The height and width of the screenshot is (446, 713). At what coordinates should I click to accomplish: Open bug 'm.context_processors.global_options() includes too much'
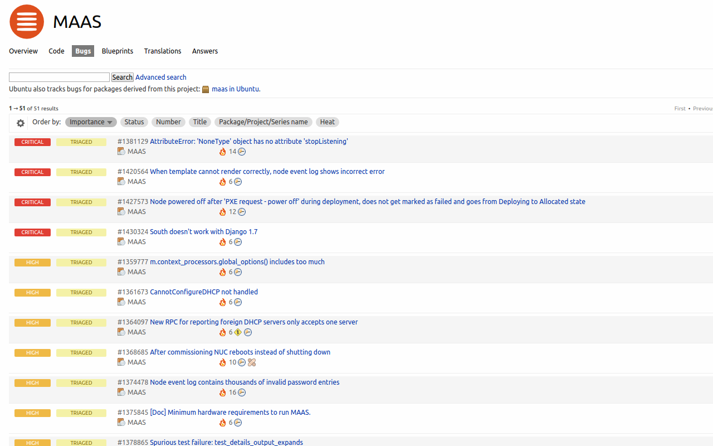click(x=237, y=262)
